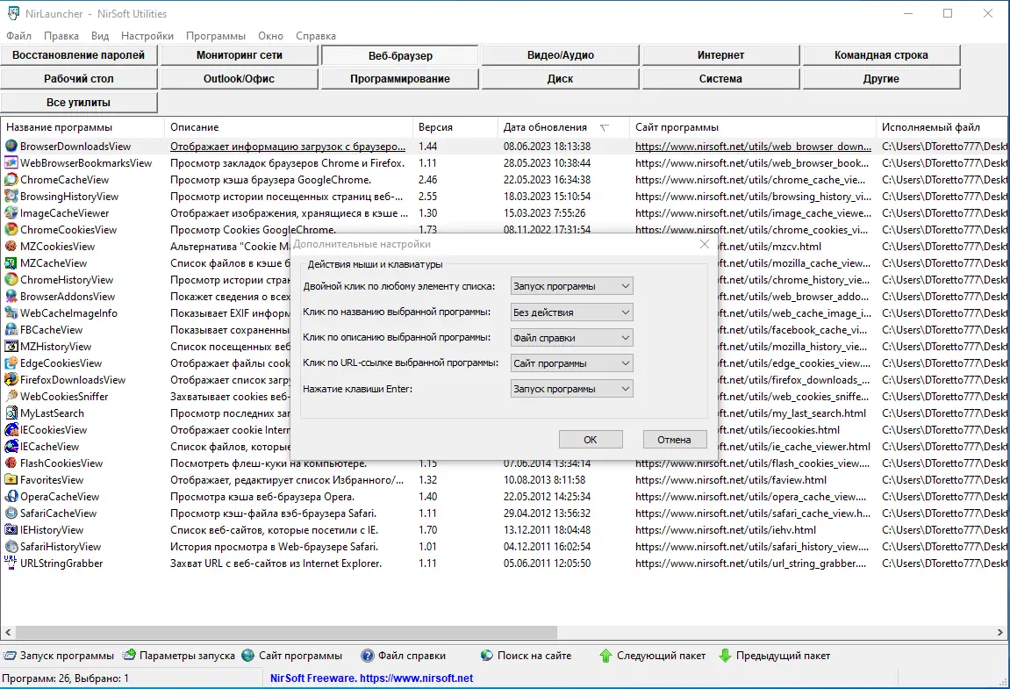Click Параметры запуска toolbar button
1010x689 pixels.
(x=179, y=656)
